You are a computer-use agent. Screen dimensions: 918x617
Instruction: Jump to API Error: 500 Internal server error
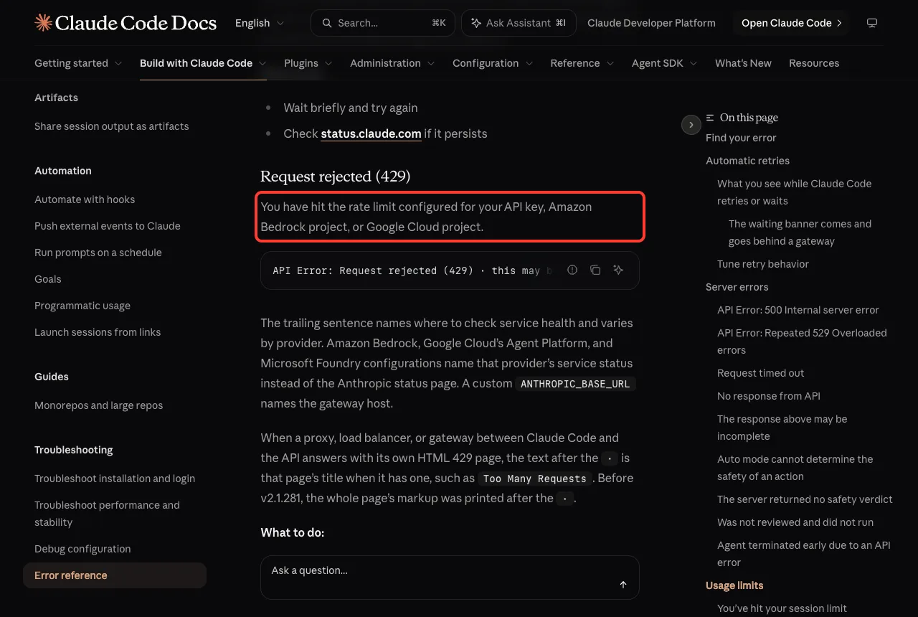[x=798, y=310]
